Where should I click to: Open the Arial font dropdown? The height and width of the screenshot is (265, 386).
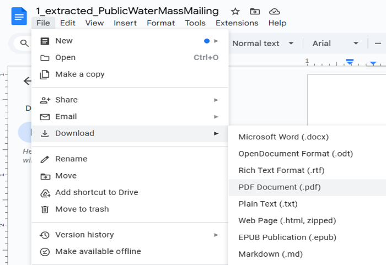335,44
